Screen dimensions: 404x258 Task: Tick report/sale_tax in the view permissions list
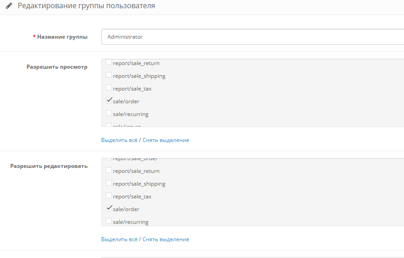click(109, 88)
